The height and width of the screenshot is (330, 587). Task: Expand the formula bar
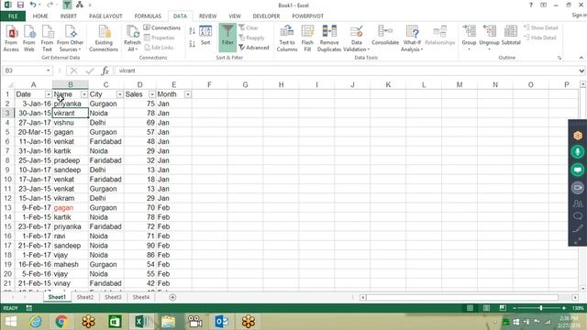[x=581, y=71]
